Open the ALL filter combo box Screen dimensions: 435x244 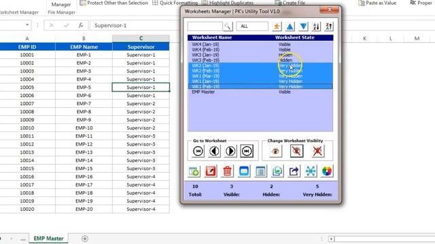(252, 26)
